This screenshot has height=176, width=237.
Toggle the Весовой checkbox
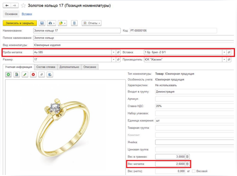pos(194,171)
